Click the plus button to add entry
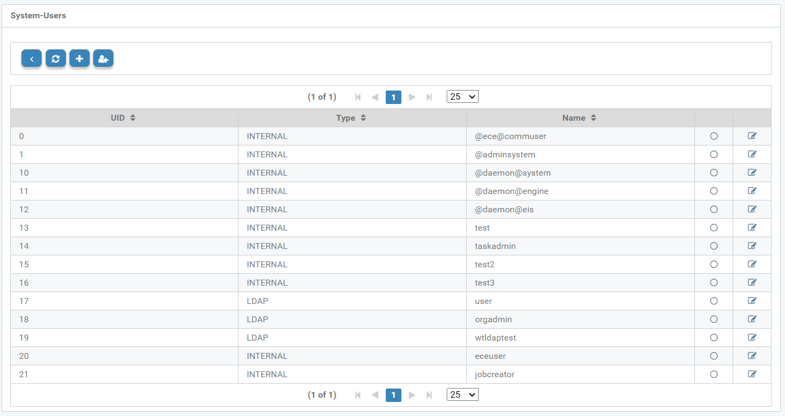Screen dimensions: 785x416 pos(79,59)
